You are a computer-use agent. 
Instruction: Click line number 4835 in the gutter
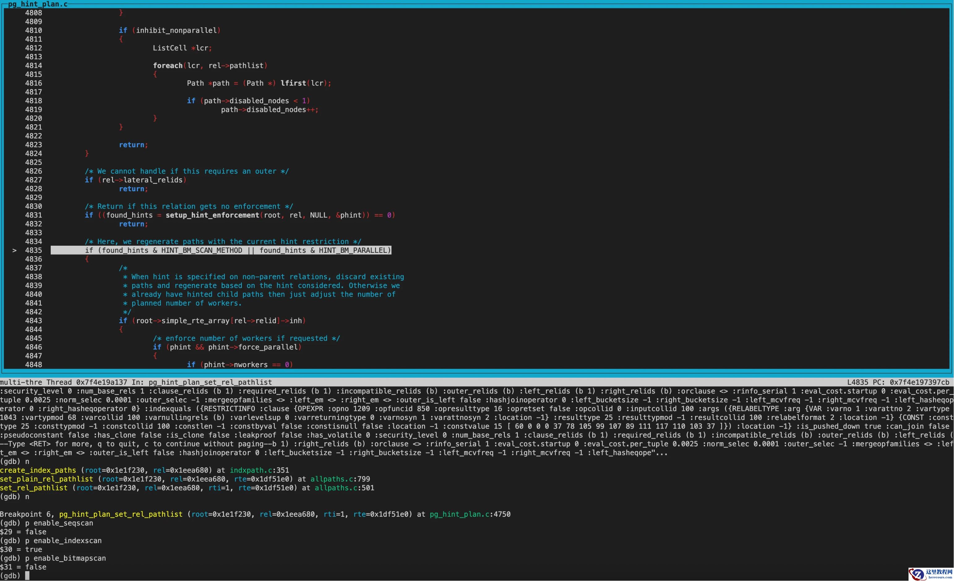tap(33, 250)
